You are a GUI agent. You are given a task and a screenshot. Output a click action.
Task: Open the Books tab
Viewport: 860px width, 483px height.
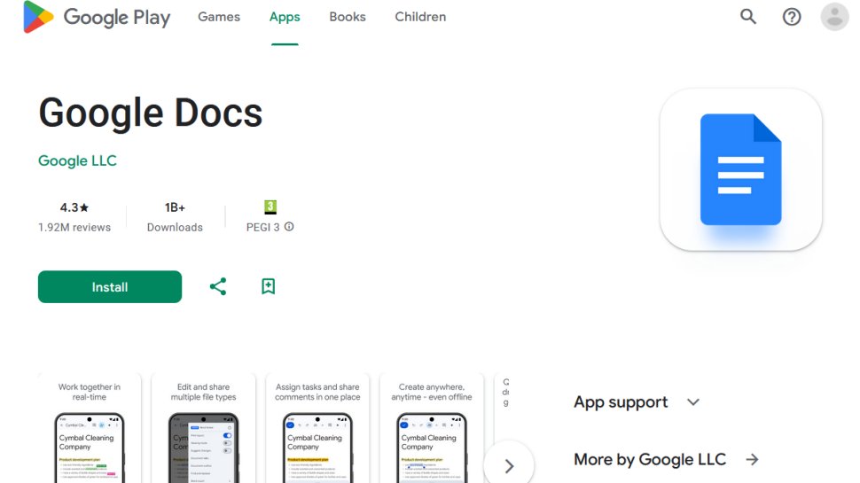coord(348,17)
